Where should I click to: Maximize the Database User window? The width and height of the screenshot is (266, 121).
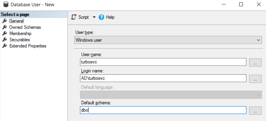point(241,5)
